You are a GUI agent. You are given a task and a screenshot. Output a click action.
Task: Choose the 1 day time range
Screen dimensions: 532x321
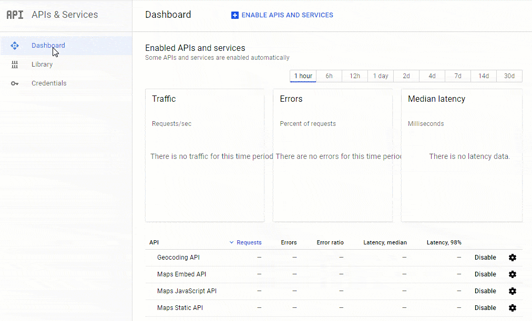click(381, 76)
